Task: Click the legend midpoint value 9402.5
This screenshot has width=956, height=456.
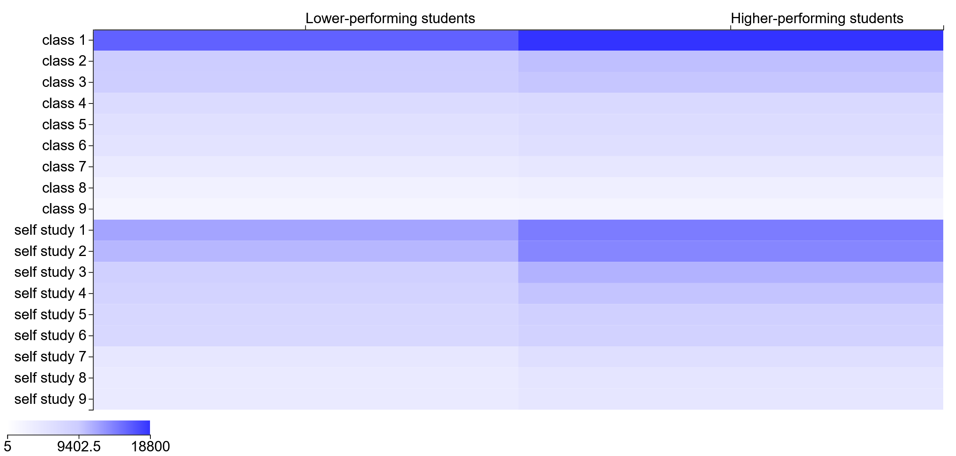Action: [79, 446]
